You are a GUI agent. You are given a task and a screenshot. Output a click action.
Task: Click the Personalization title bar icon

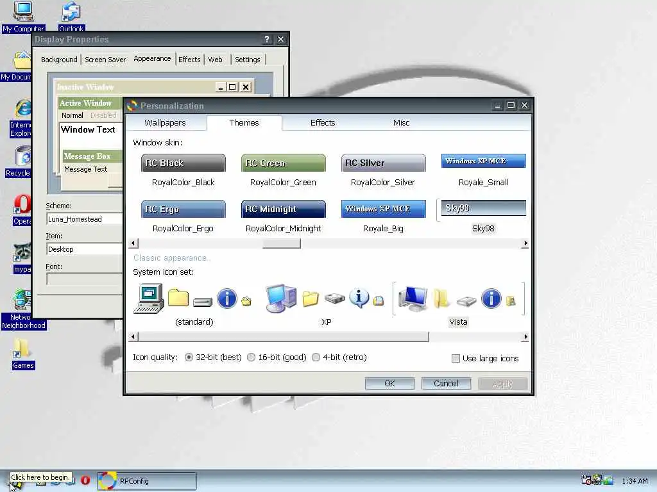132,106
